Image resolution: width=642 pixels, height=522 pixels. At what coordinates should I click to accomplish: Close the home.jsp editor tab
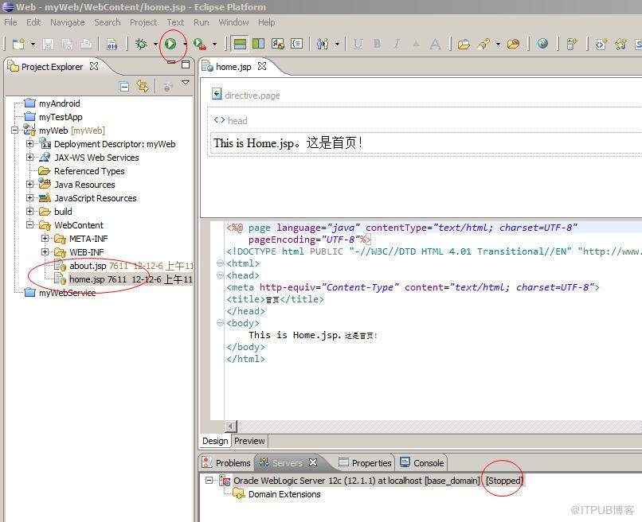[262, 66]
